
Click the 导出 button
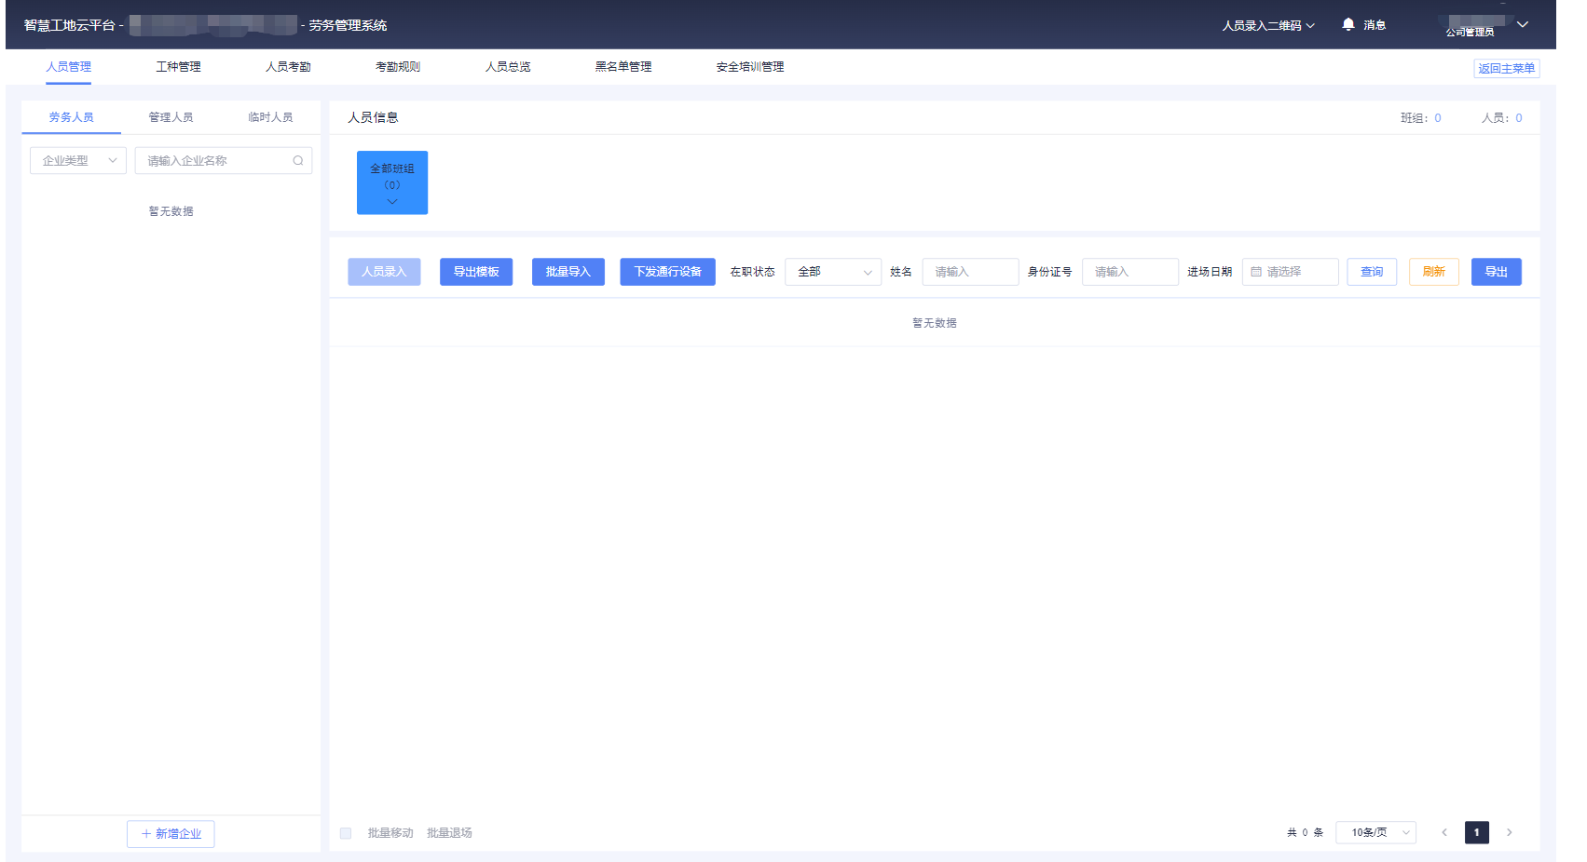point(1497,272)
